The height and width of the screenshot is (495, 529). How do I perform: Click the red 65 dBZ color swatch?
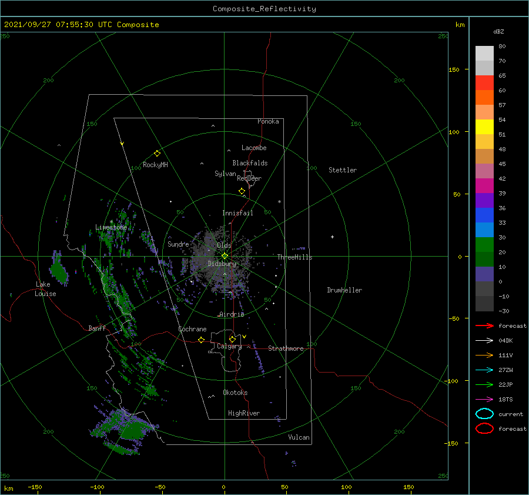point(484,82)
